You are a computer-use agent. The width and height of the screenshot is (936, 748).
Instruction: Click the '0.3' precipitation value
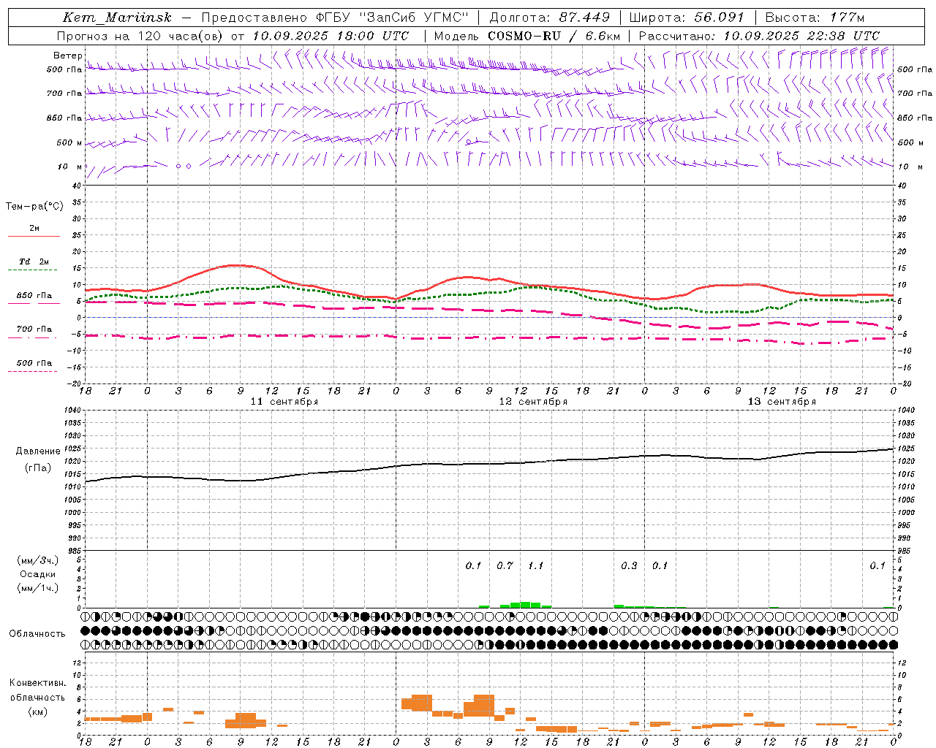[x=629, y=566]
